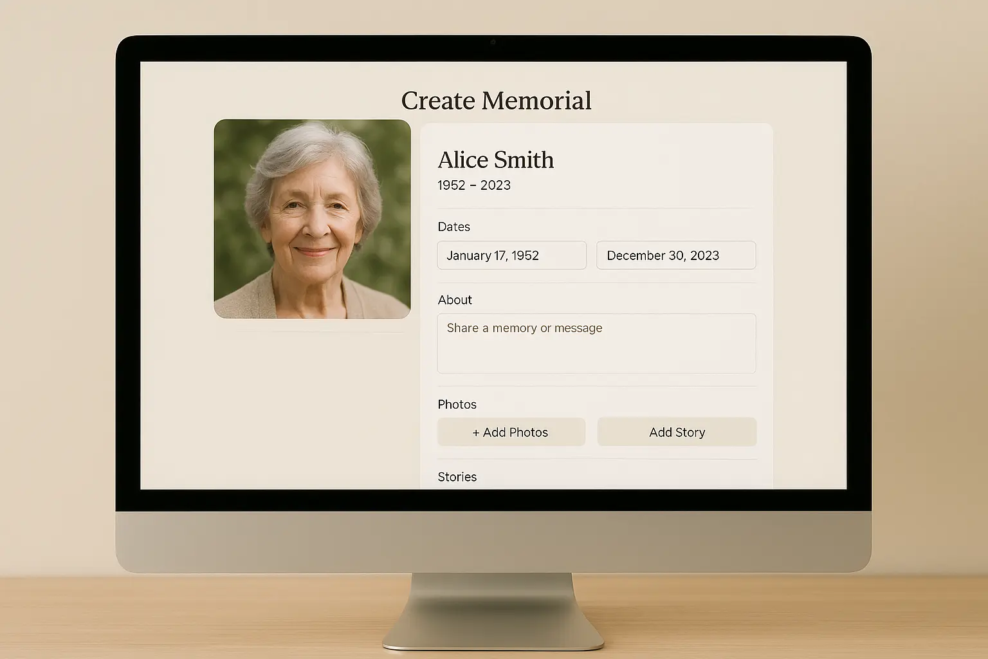Click the Stories section heading
Image resolution: width=988 pixels, height=659 pixels.
pos(457,477)
